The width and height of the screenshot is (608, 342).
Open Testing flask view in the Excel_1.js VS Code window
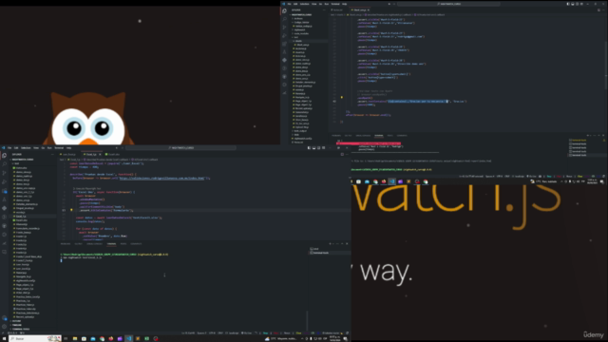point(4,199)
